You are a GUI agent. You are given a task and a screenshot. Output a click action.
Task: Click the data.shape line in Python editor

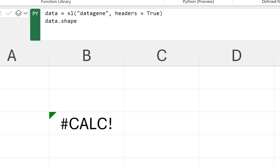[61, 21]
